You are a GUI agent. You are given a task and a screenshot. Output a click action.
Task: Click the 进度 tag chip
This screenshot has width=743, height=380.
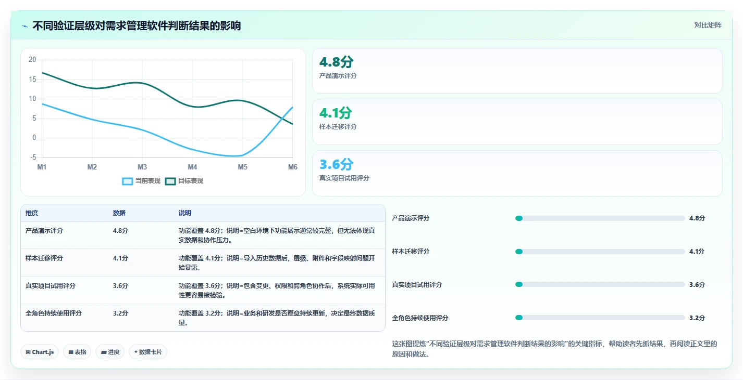tap(110, 352)
